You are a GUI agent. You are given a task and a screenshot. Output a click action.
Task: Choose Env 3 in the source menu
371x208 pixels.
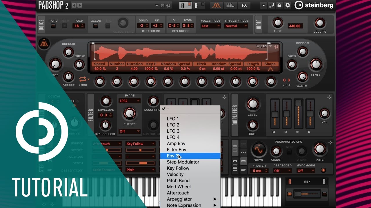pos(190,156)
